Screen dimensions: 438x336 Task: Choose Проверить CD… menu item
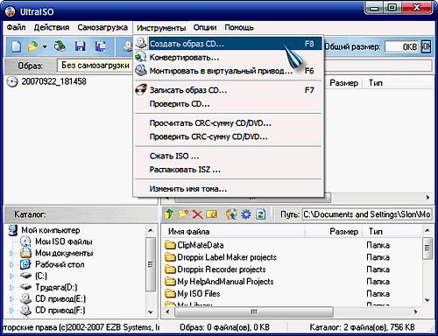click(229, 103)
